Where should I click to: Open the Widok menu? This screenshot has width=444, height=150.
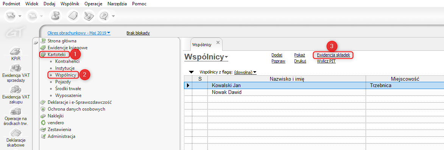tap(32, 4)
